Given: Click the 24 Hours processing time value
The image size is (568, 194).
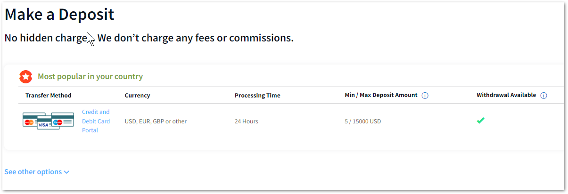Looking at the screenshot, I should pos(247,121).
